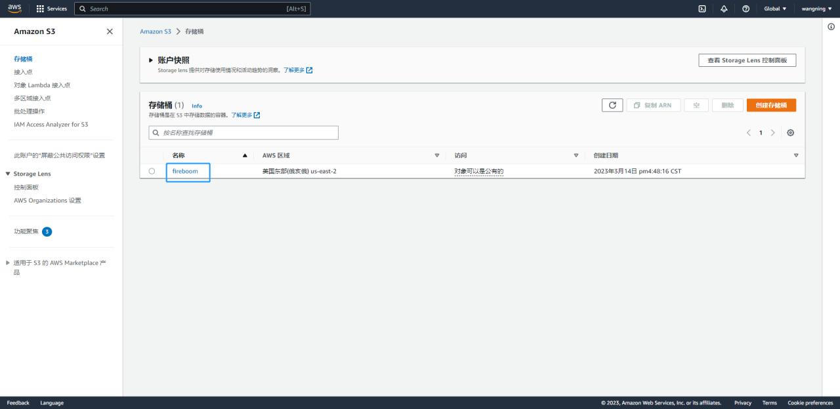Image resolution: width=840 pixels, height=409 pixels.
Task: Open the help question mark icon
Action: 745,9
